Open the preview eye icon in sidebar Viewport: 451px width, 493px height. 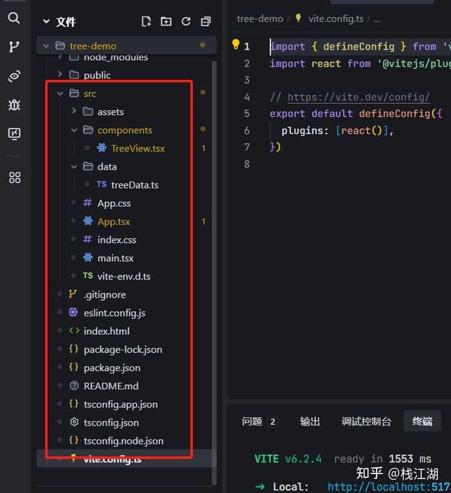click(14, 76)
